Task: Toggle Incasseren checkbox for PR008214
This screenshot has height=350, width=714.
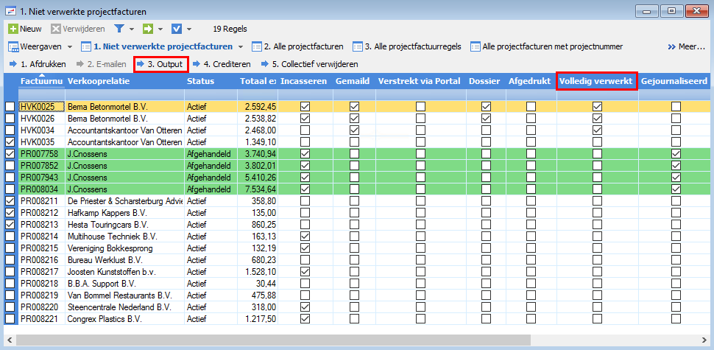Action: (x=305, y=237)
